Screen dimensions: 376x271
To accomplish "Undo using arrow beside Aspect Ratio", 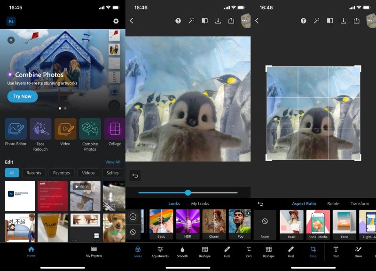I will [x=260, y=204].
